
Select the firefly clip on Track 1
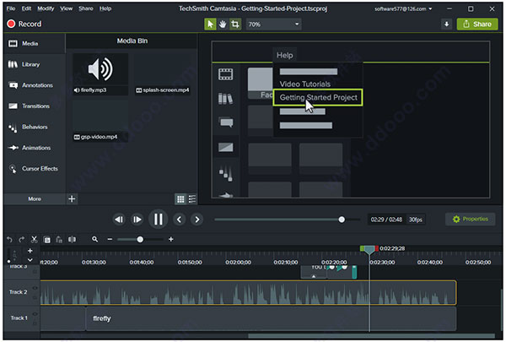click(271, 318)
